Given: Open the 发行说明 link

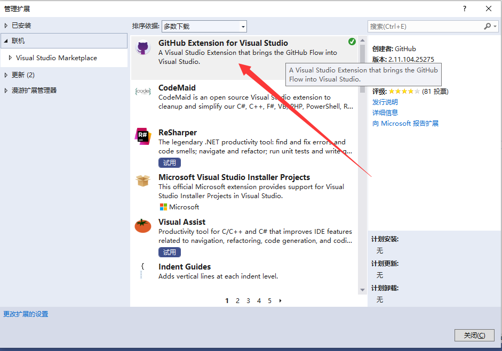Looking at the screenshot, I should point(385,102).
